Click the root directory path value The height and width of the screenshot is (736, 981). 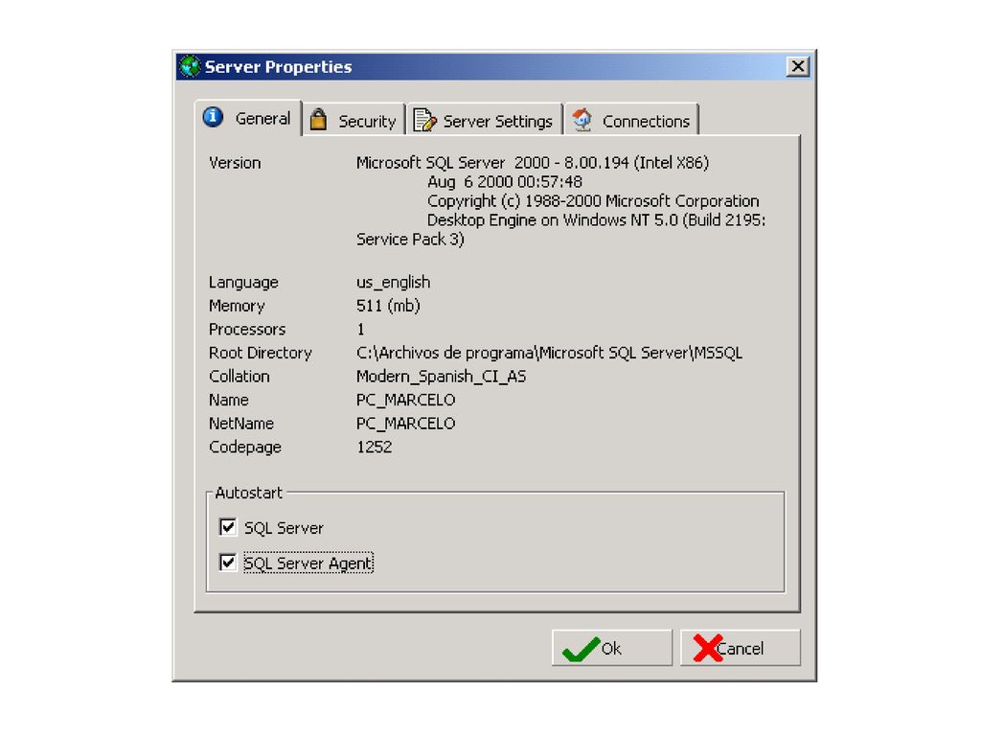pyautogui.click(x=549, y=353)
